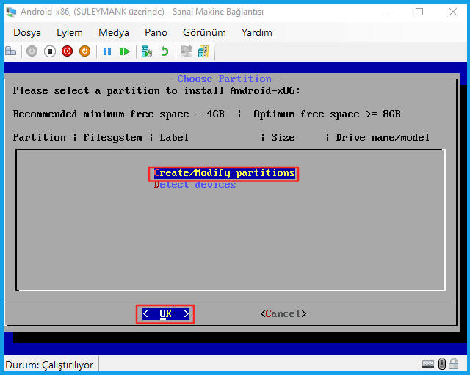Click the Durum: Çalıştırılıyor status text
The image size is (470, 375).
pyautogui.click(x=49, y=365)
